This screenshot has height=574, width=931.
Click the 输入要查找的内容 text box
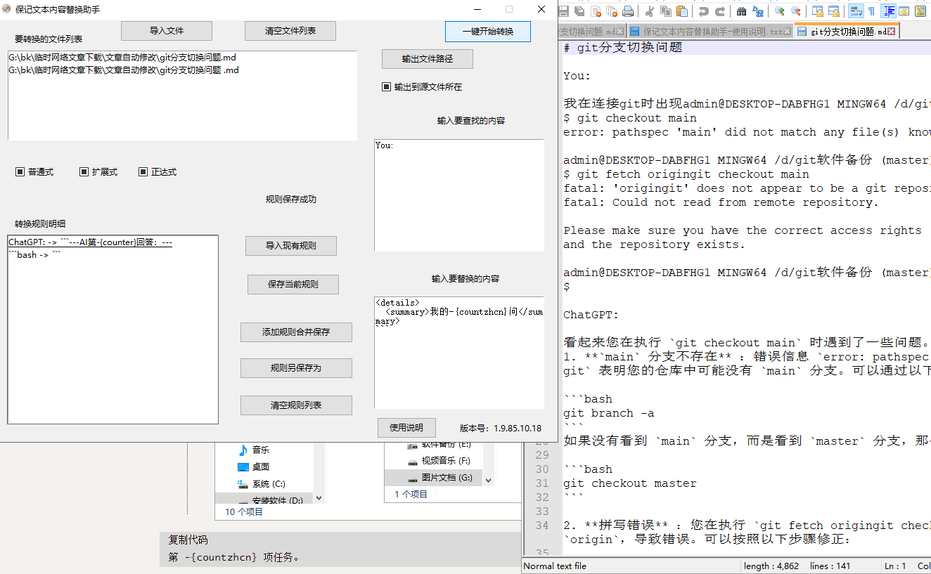[459, 195]
